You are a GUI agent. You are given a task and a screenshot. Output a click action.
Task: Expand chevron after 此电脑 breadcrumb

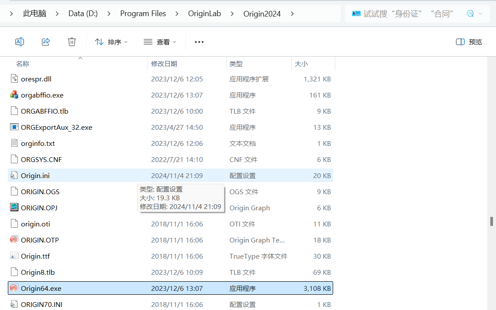coord(57,13)
